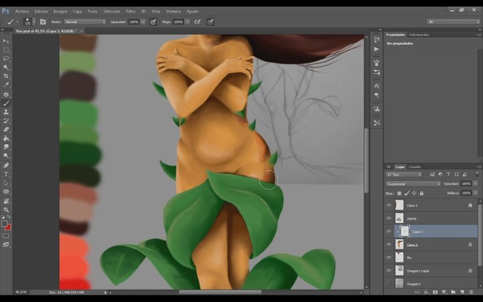The width and height of the screenshot is (483, 302).
Task: Create a new layer icon
Action: click(x=462, y=292)
